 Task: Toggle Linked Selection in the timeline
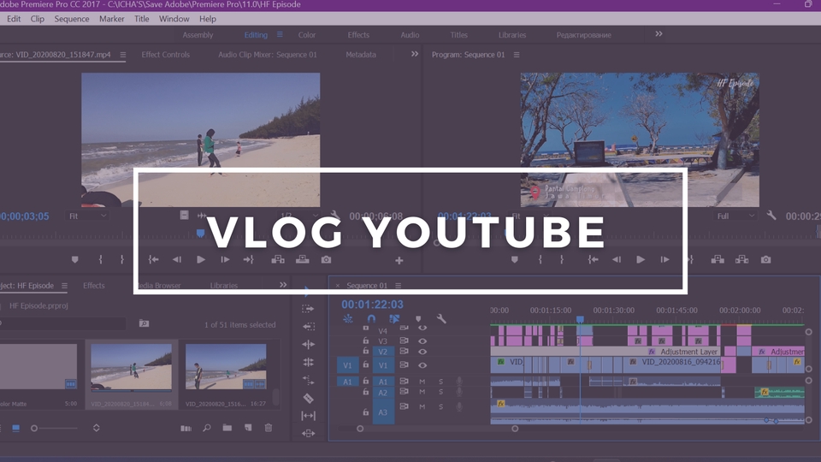click(x=394, y=318)
